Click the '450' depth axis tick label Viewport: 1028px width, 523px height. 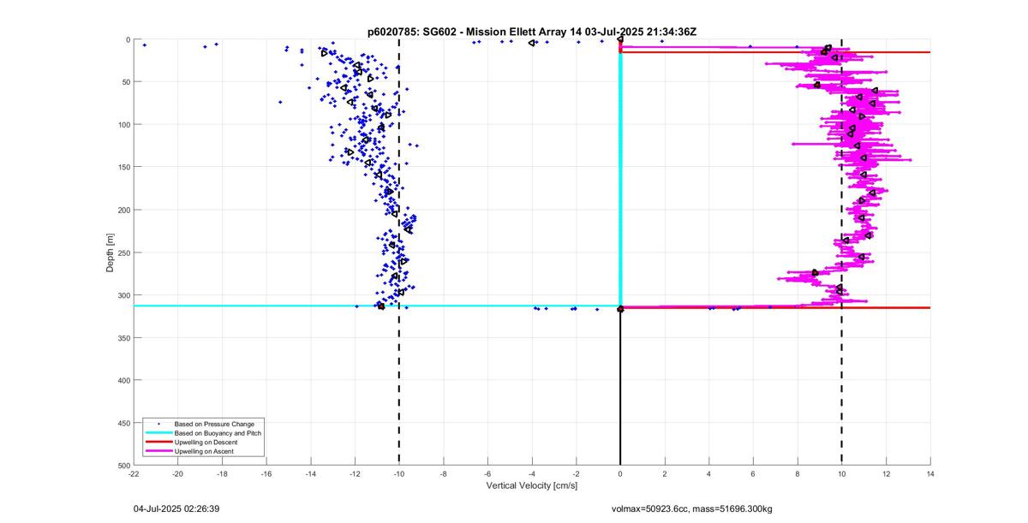tap(123, 423)
